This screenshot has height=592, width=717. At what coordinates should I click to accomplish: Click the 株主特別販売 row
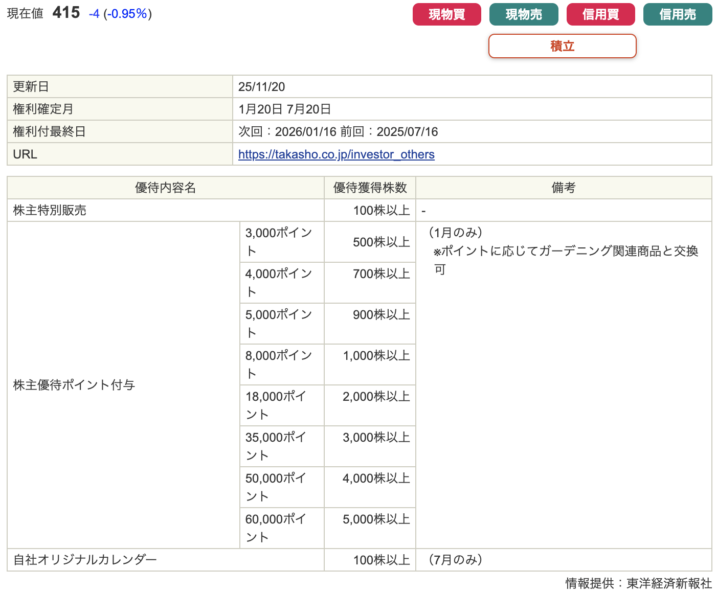pyautogui.click(x=50, y=211)
